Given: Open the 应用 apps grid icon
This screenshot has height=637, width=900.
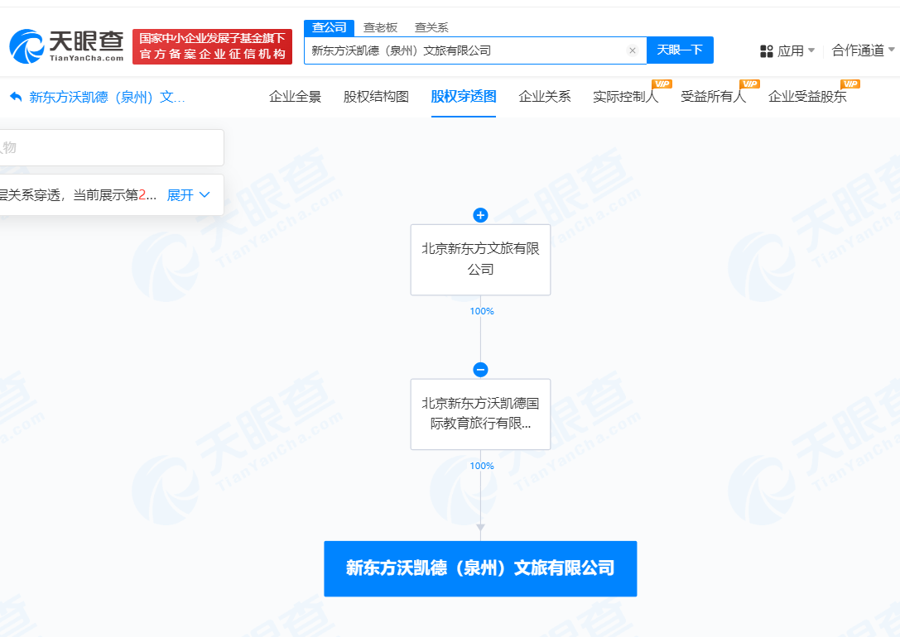Looking at the screenshot, I should tap(766, 51).
